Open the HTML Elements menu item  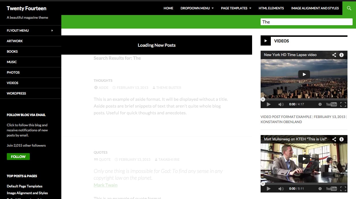271,8
